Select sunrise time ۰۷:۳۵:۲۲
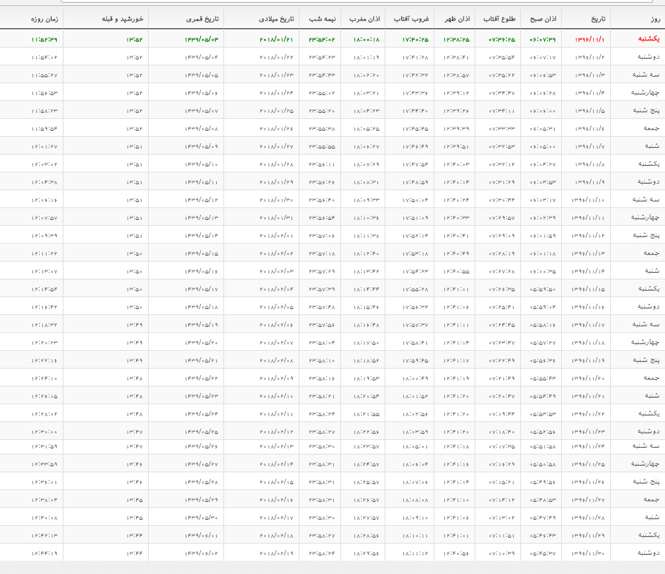This screenshot has width=665, height=574. point(501,75)
